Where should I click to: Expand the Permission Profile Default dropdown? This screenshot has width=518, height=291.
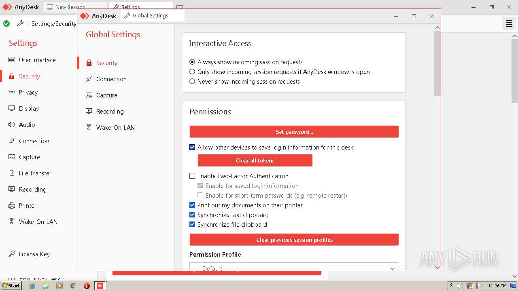coord(294,267)
